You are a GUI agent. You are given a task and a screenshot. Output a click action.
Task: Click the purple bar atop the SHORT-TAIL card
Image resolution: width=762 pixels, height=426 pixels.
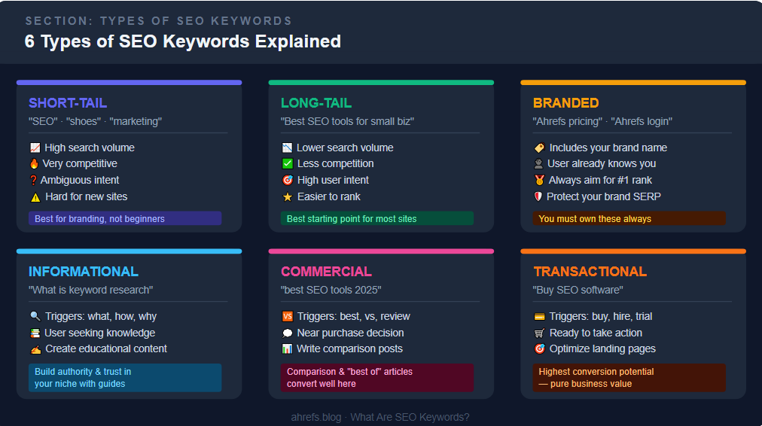pos(130,83)
